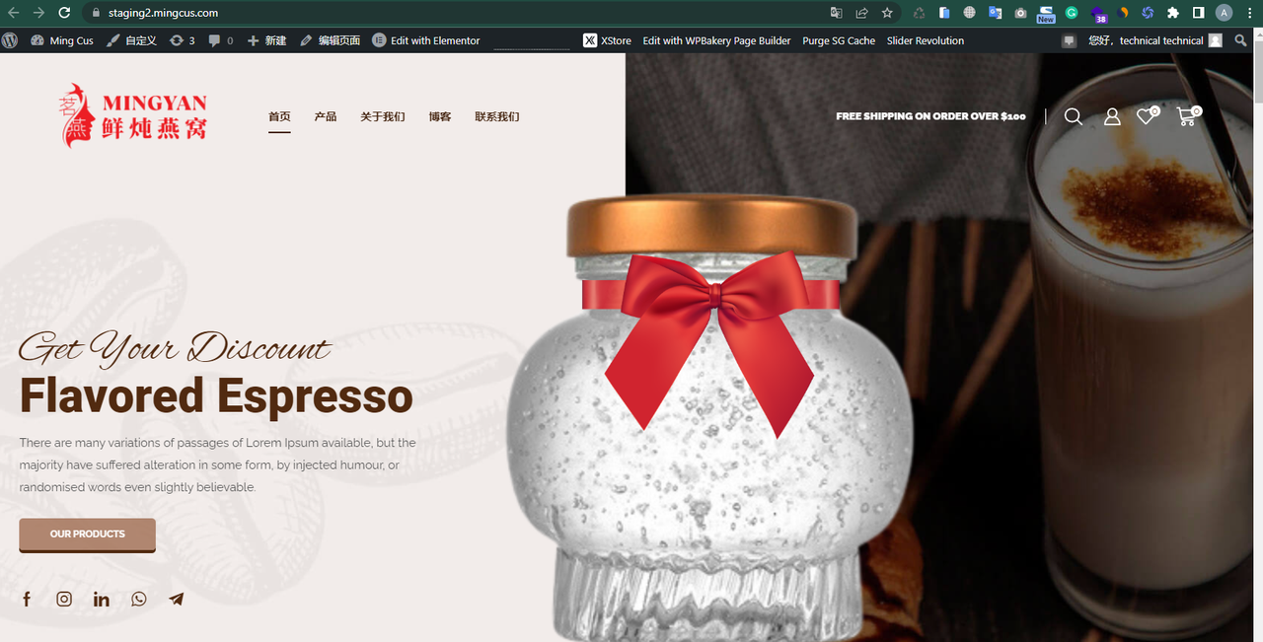Open comments item showing 0

[x=221, y=40]
